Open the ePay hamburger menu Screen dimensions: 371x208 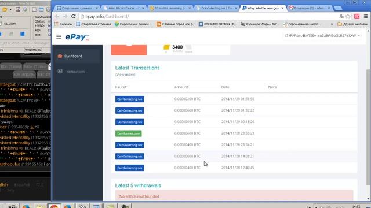[x=59, y=36]
